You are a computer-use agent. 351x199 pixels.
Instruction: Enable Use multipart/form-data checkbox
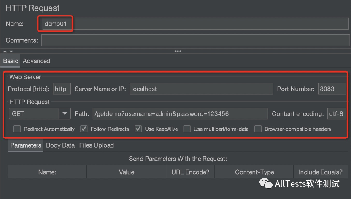pyautogui.click(x=187, y=129)
